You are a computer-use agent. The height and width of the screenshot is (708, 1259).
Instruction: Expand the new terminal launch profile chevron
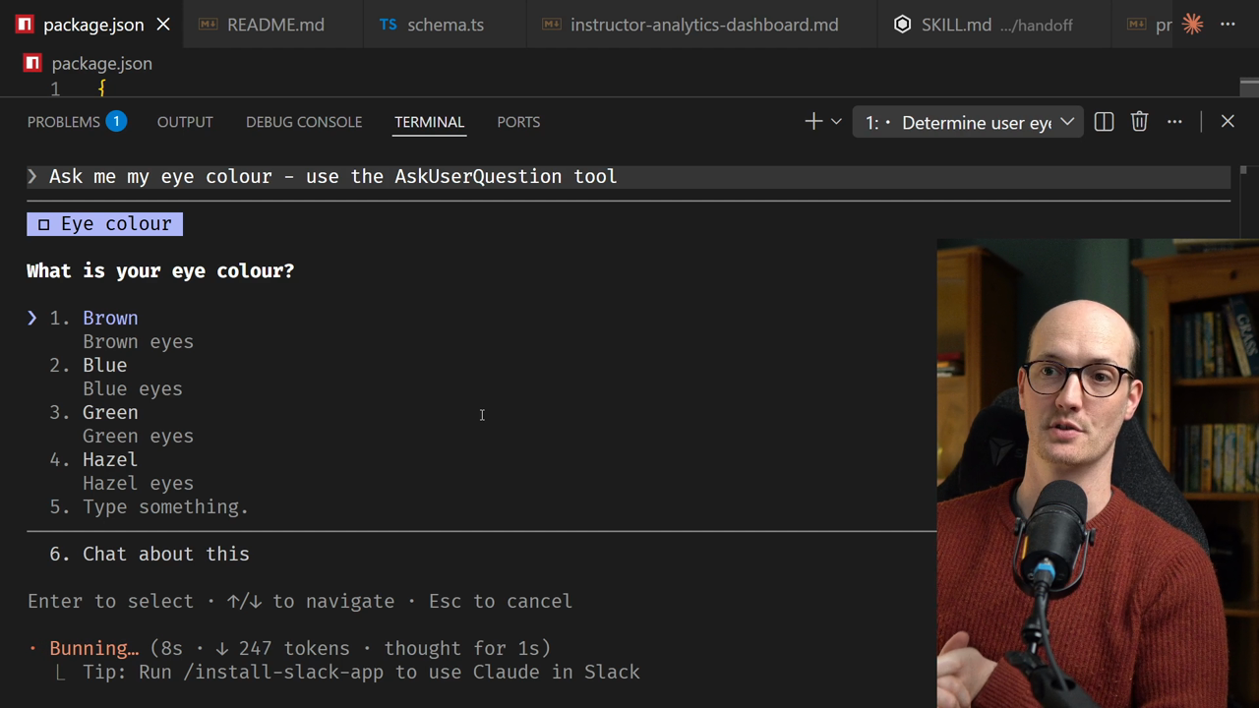click(837, 122)
